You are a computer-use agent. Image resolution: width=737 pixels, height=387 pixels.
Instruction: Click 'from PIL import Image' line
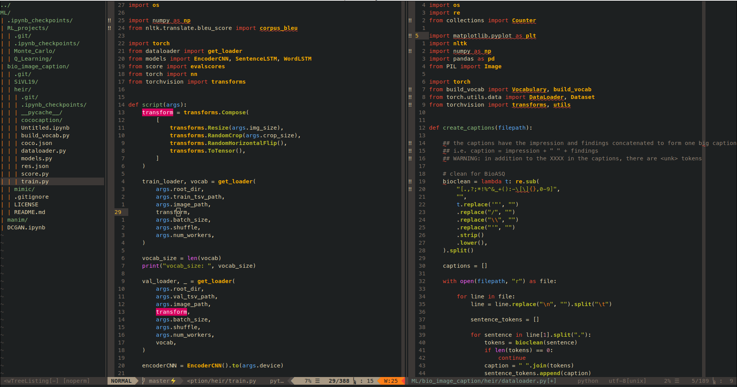tap(465, 66)
